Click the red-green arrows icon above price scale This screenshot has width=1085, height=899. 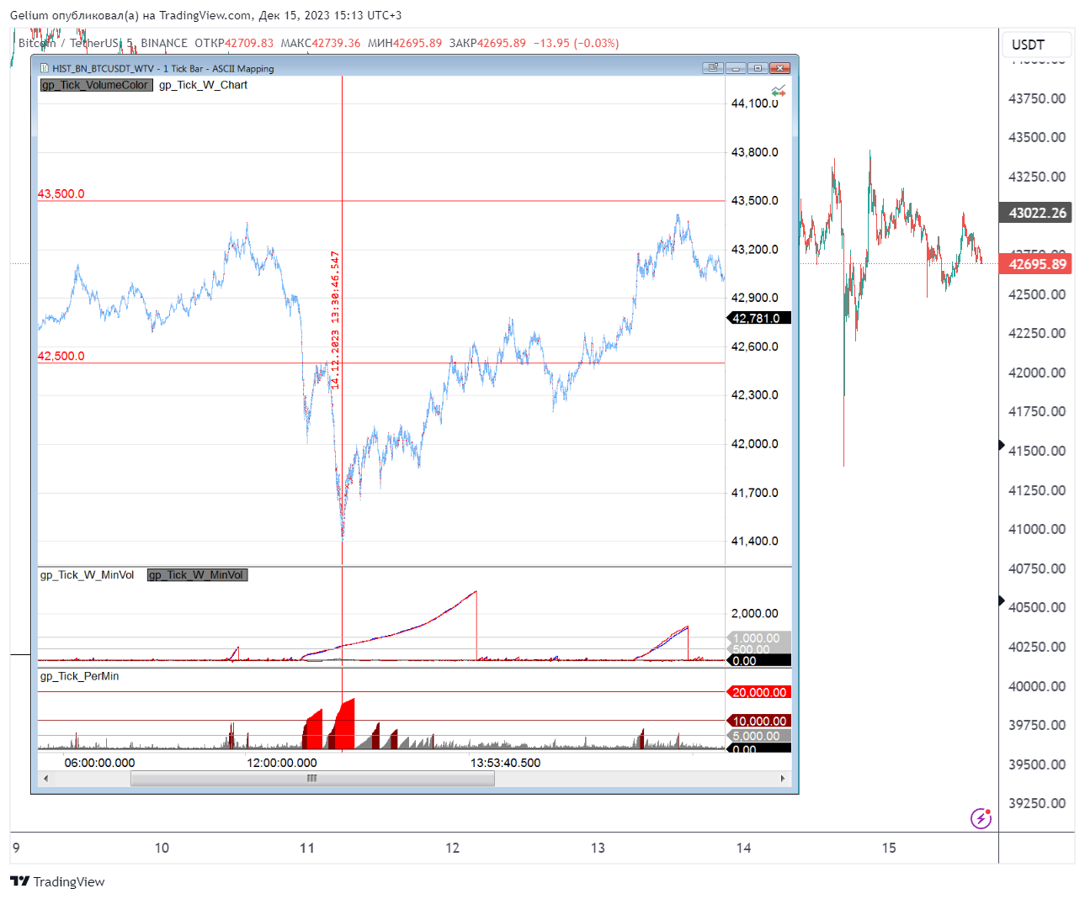779,91
